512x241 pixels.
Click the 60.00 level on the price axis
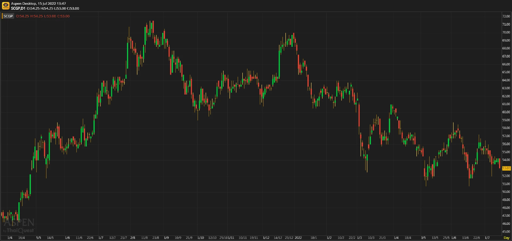tap(506, 112)
